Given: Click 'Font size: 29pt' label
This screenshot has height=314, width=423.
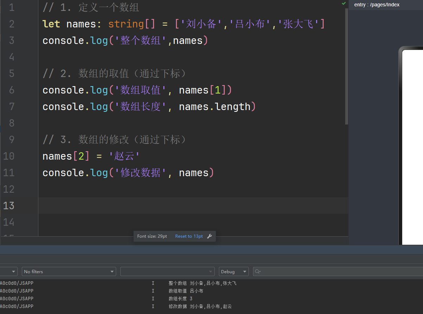Looking at the screenshot, I should coord(152,236).
